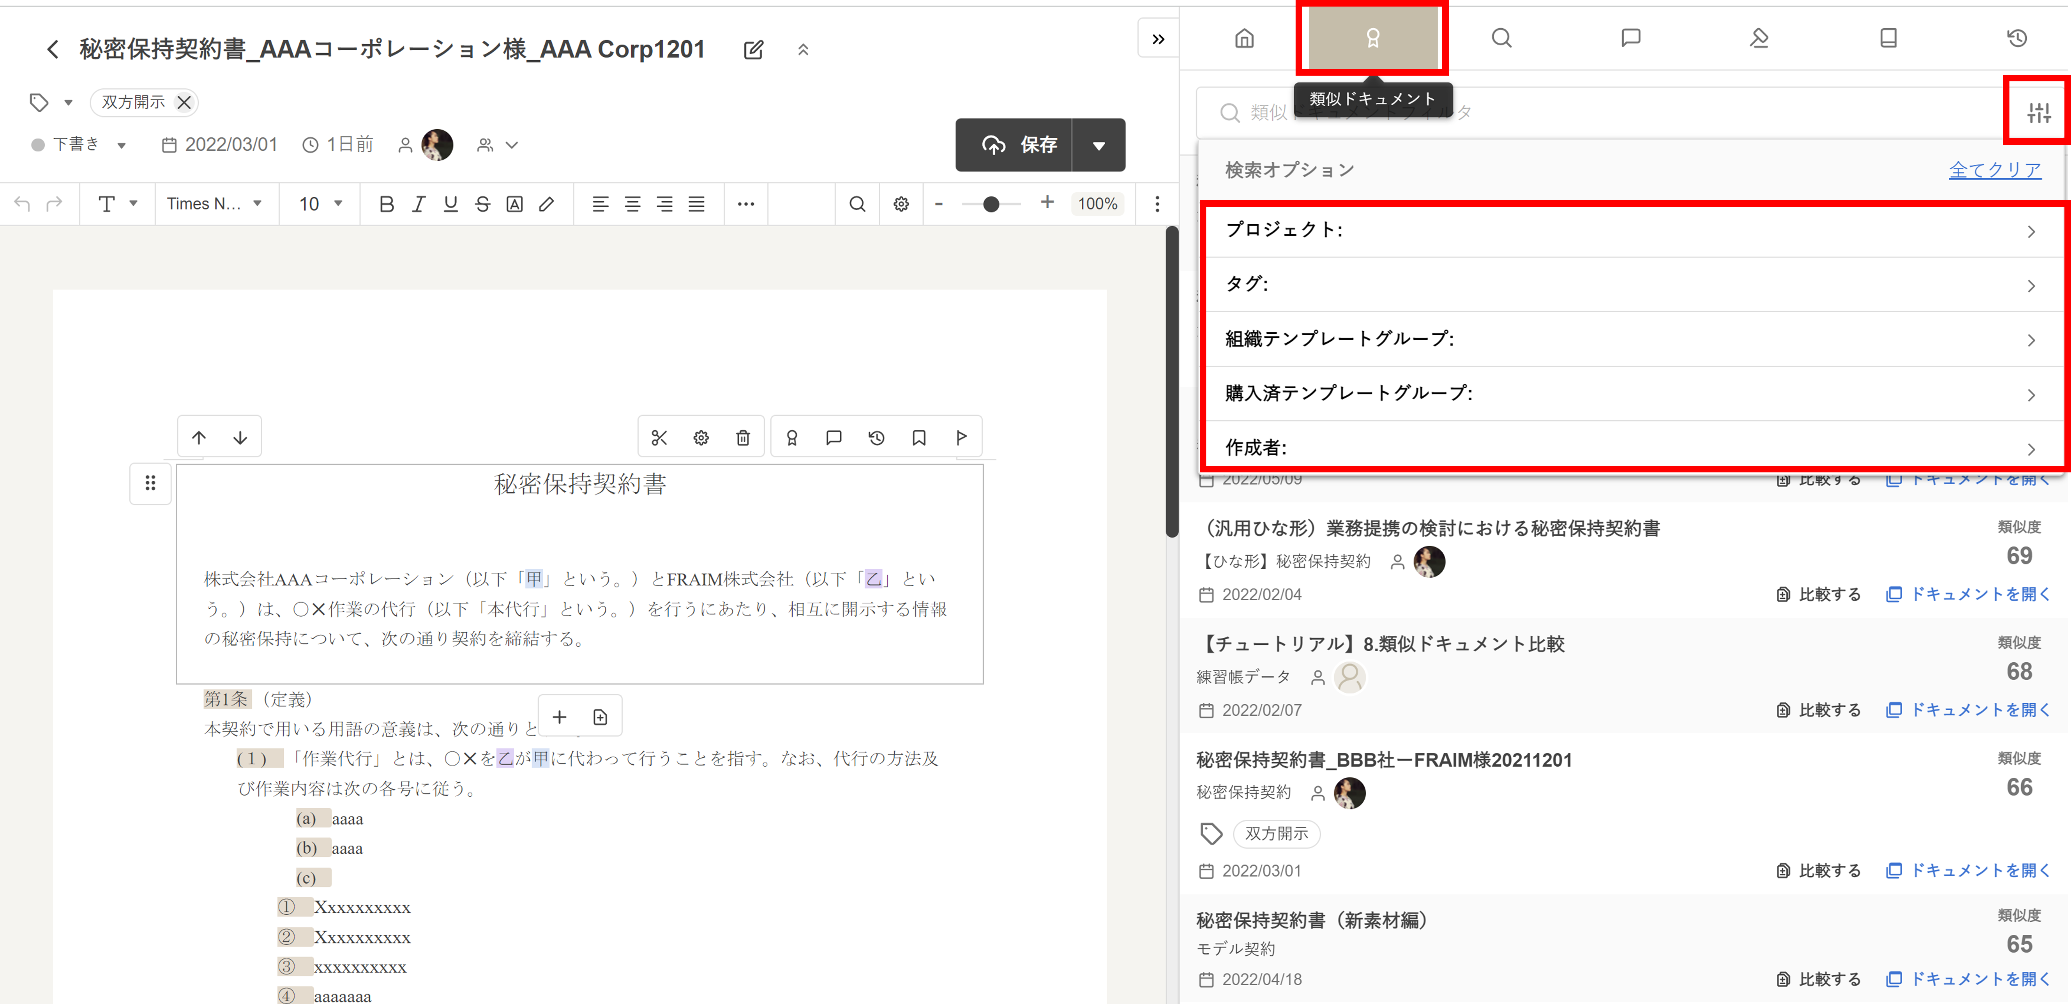Click the 全てクリア link

pyautogui.click(x=1994, y=171)
